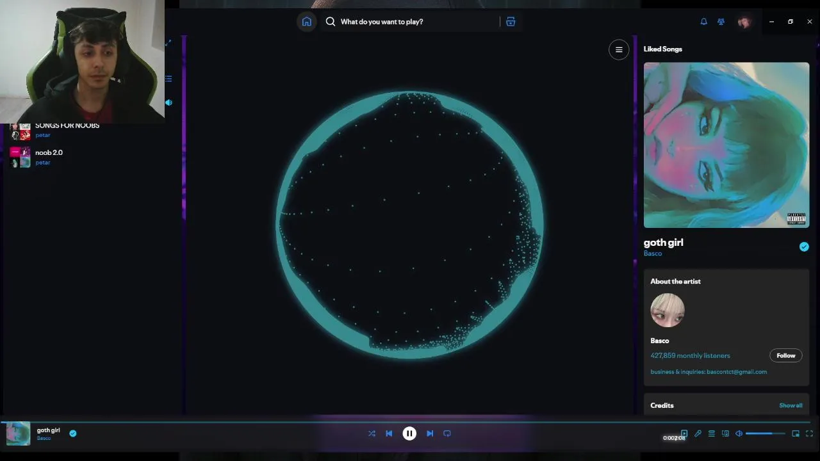The width and height of the screenshot is (820, 461).
Task: Go to the Home page icon
Action: click(307, 22)
